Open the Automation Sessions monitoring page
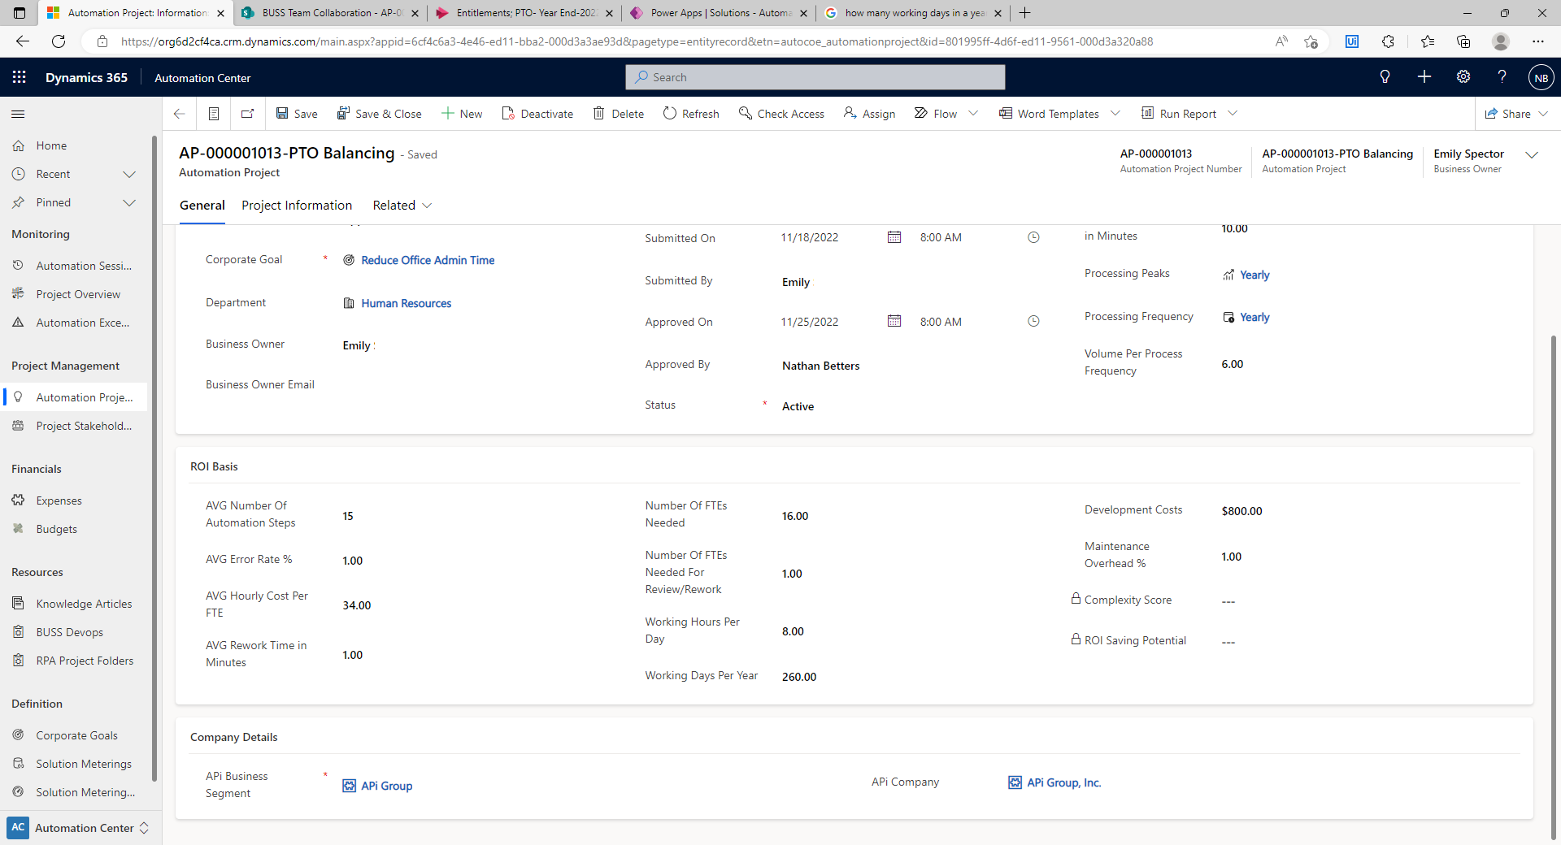 (84, 265)
